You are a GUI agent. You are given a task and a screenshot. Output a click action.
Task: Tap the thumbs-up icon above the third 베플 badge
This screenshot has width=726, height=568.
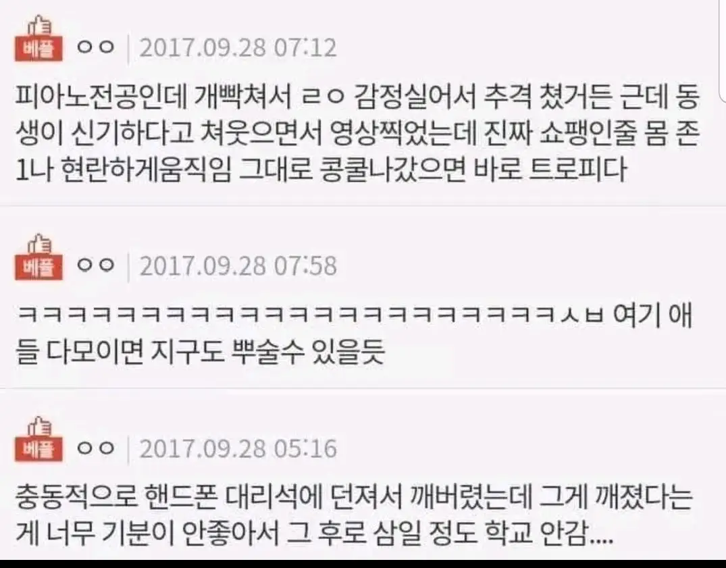[40, 427]
